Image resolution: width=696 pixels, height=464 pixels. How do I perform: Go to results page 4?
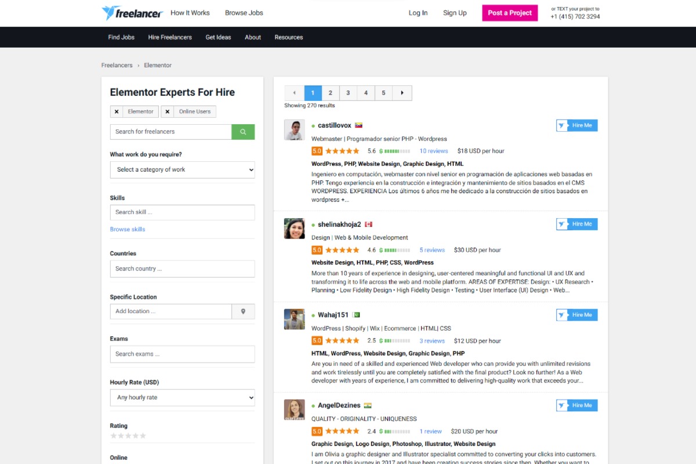(x=365, y=93)
